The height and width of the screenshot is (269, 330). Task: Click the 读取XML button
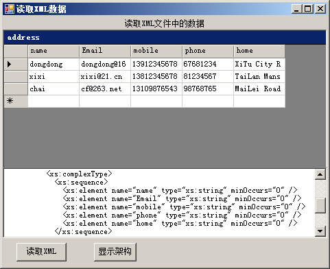(x=41, y=252)
